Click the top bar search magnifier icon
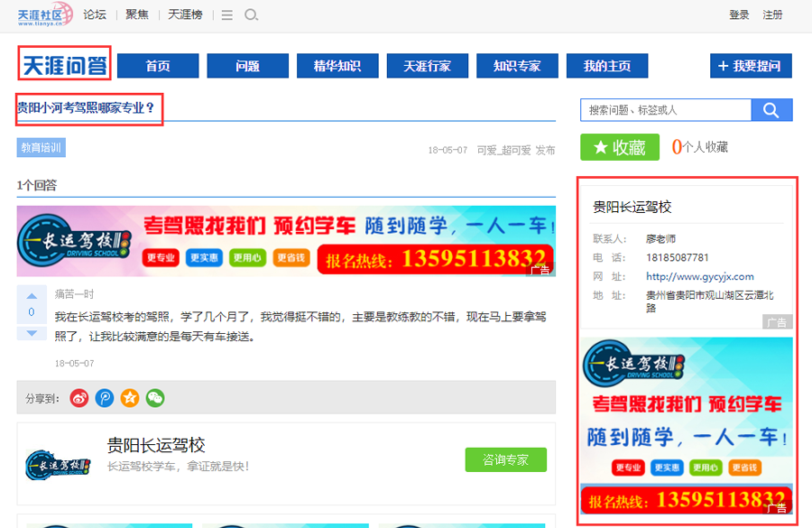 251,14
